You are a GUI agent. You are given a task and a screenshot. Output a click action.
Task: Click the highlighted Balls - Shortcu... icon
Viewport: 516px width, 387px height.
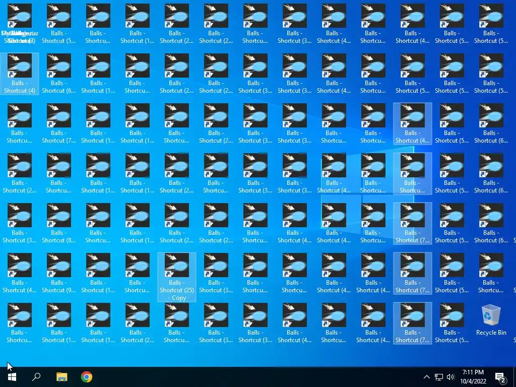pos(412,173)
